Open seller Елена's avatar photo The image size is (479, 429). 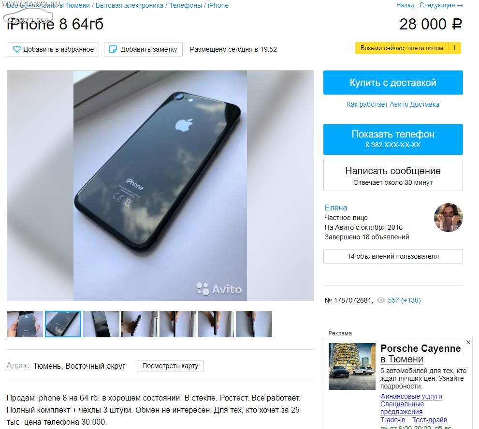click(x=448, y=218)
